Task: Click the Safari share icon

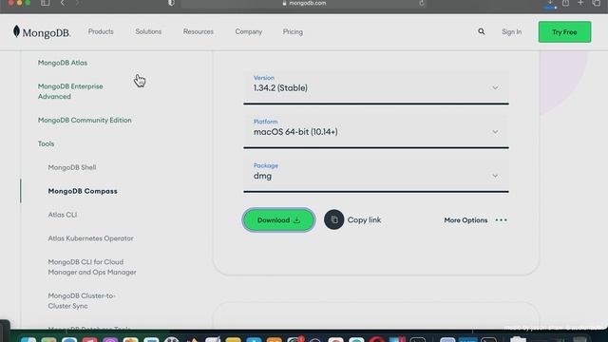Action: (x=566, y=3)
